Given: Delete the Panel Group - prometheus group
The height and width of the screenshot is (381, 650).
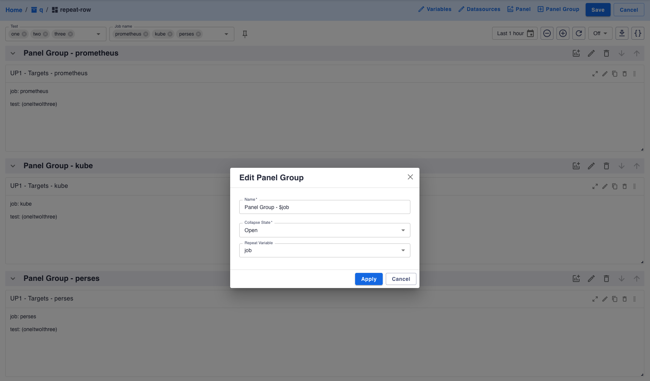Looking at the screenshot, I should [606, 53].
